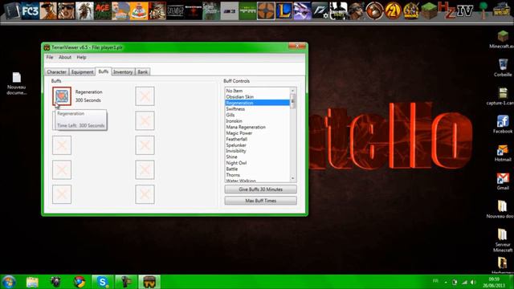Open Minecraft.exe desktop shortcut
514x289 pixels.
(502, 39)
